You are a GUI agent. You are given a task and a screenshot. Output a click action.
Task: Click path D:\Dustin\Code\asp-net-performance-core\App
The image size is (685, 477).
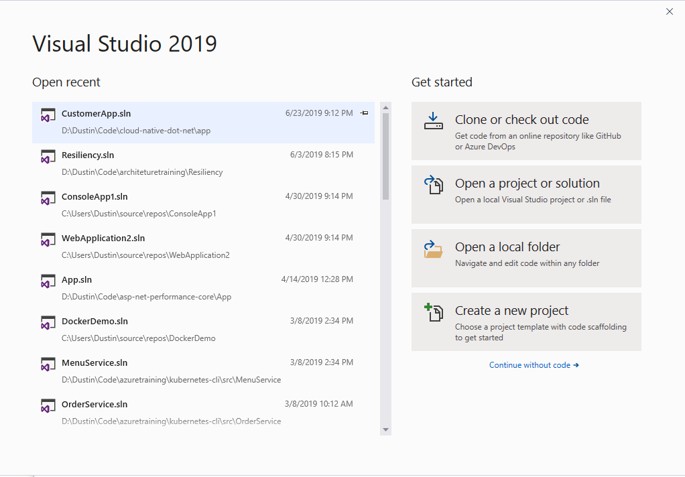146,297
